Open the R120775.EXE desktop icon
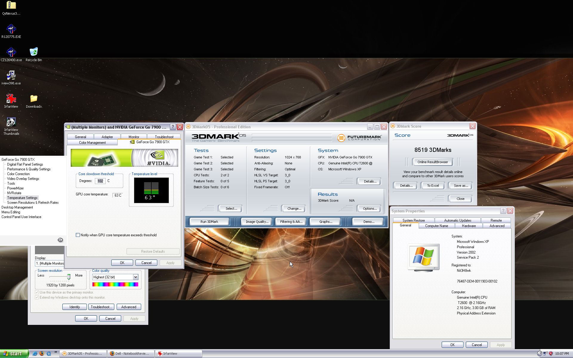573x358 pixels. pos(11,31)
